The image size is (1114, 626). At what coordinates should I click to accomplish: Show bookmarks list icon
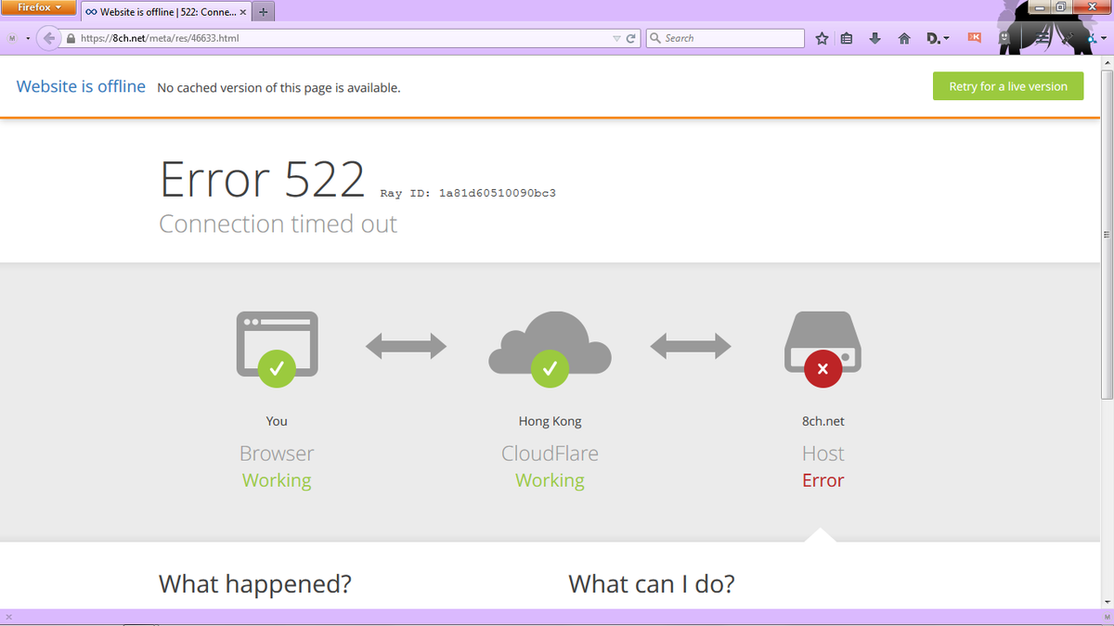click(x=847, y=38)
